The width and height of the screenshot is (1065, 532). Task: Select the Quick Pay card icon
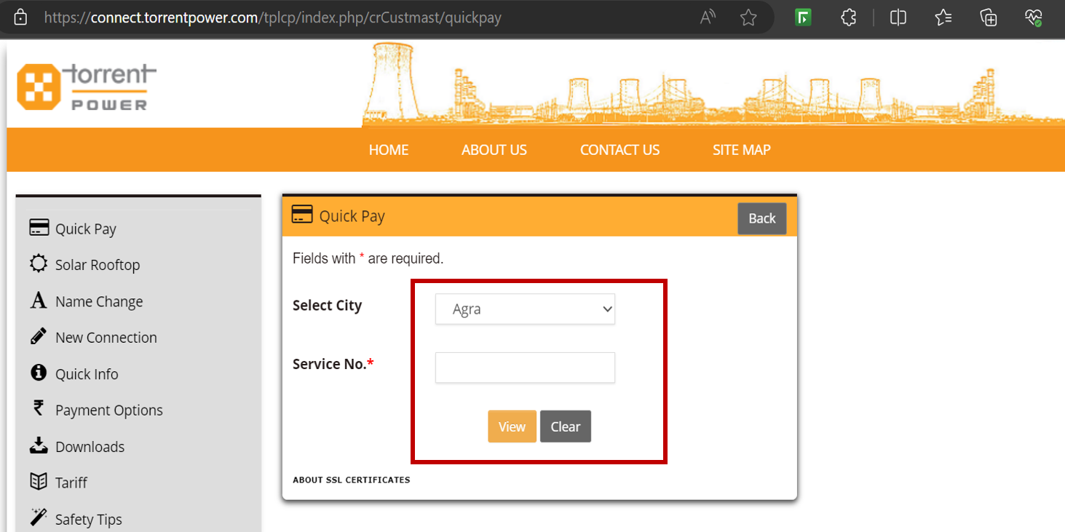pos(38,227)
